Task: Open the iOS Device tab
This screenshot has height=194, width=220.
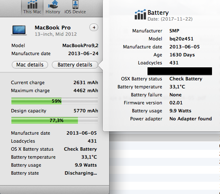Action: click(x=75, y=7)
